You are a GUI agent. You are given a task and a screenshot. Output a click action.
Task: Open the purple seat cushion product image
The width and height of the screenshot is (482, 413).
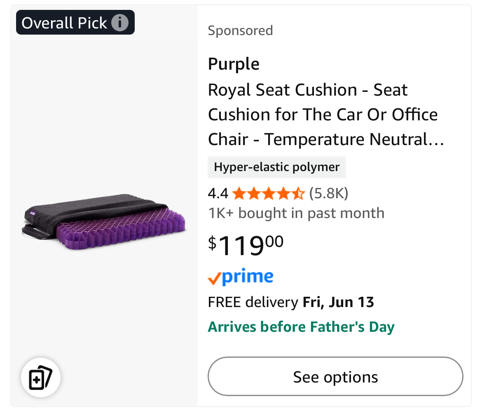(104, 221)
